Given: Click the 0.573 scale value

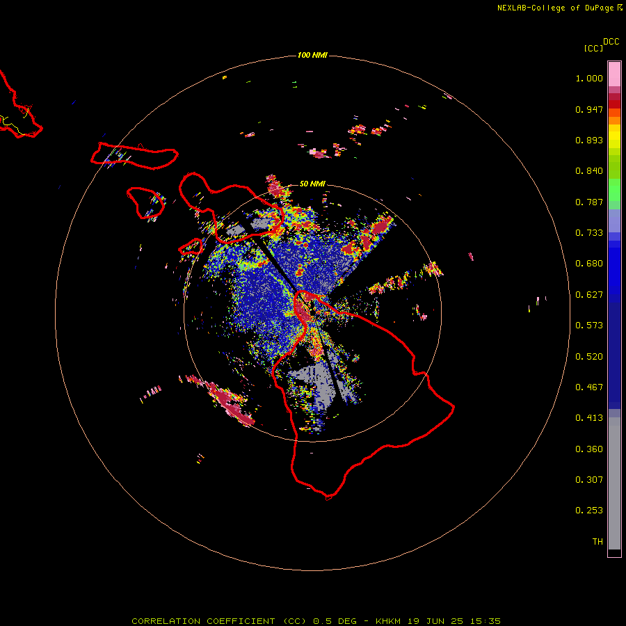Looking at the screenshot, I should point(589,326).
